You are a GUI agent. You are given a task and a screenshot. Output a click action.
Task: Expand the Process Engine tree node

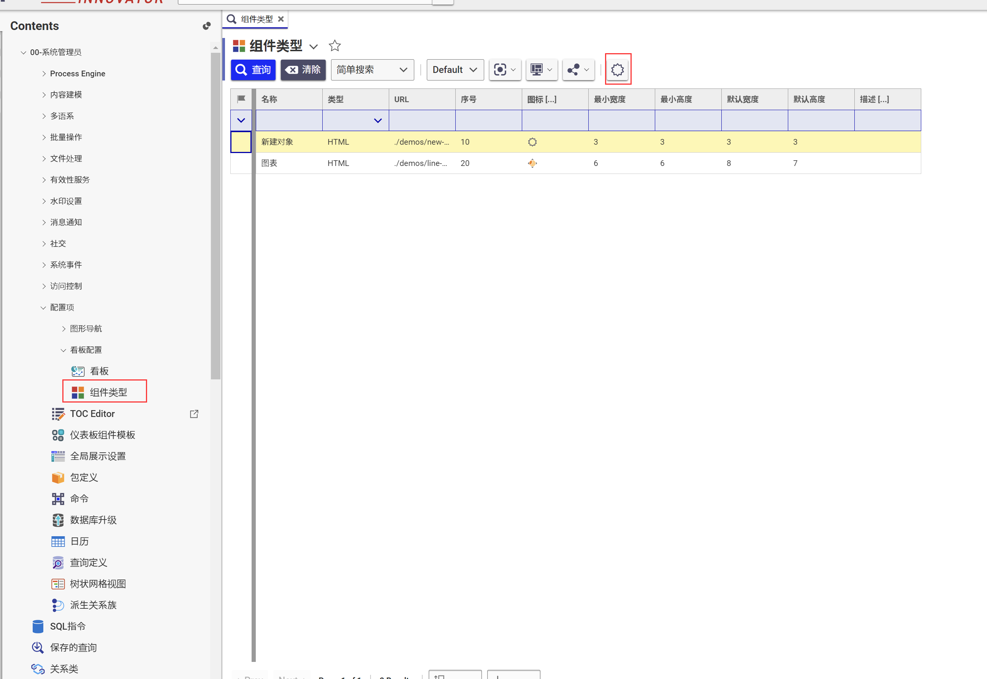(x=44, y=74)
